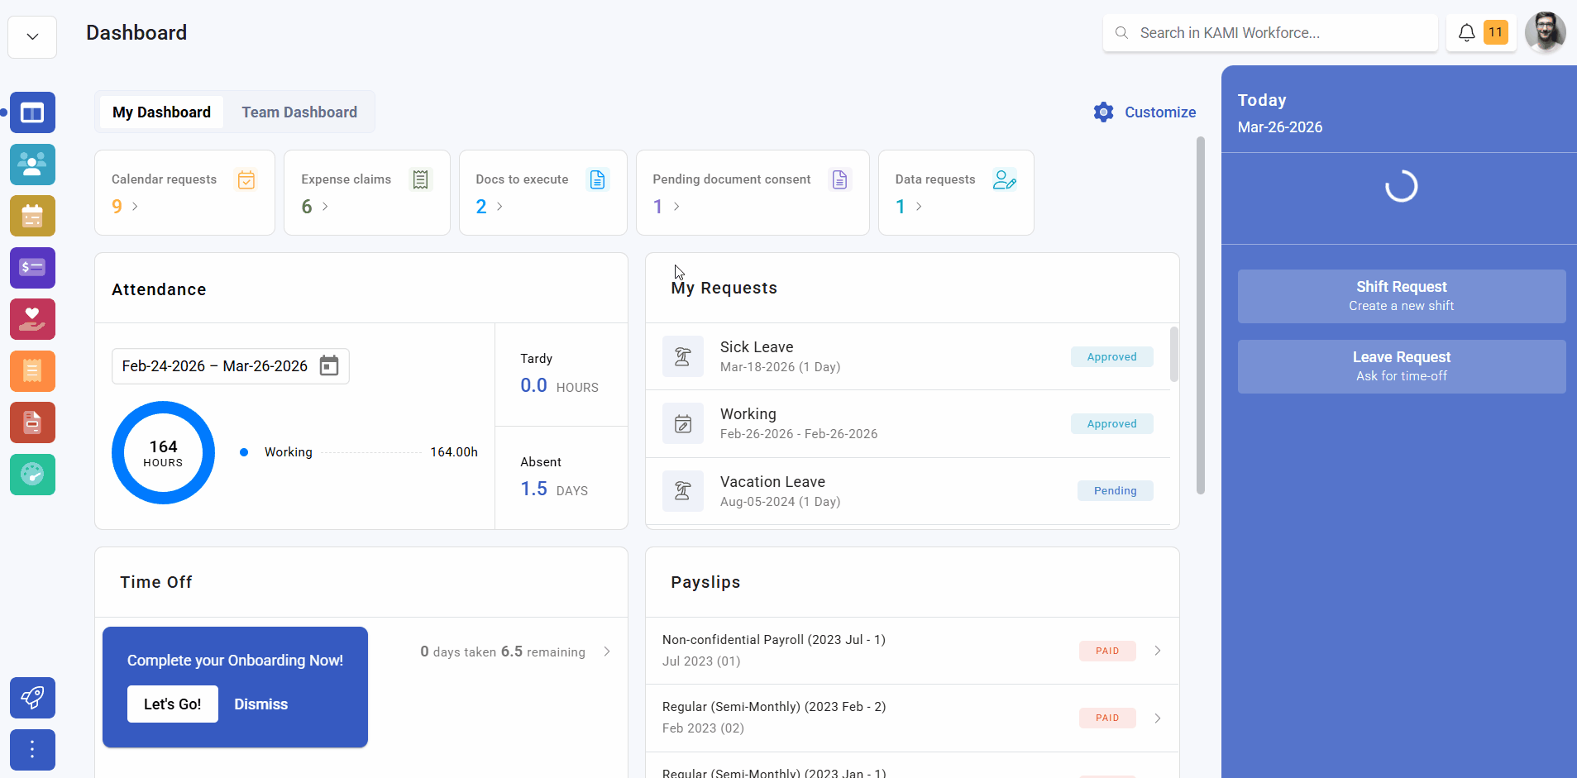The image size is (1577, 778).
Task: Click the 11 notifications badge
Action: (1495, 32)
